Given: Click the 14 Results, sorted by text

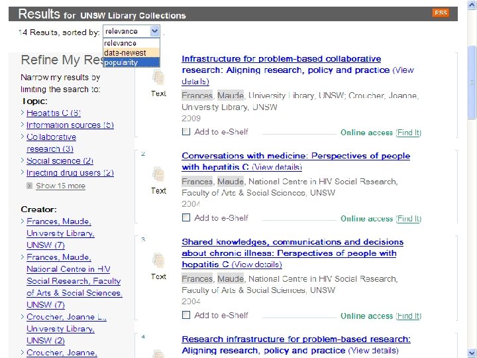Looking at the screenshot, I should [x=59, y=32].
